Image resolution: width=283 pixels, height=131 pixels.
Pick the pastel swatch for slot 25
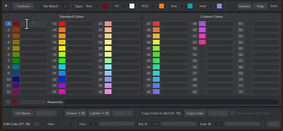pyautogui.click(x=108, y=24)
